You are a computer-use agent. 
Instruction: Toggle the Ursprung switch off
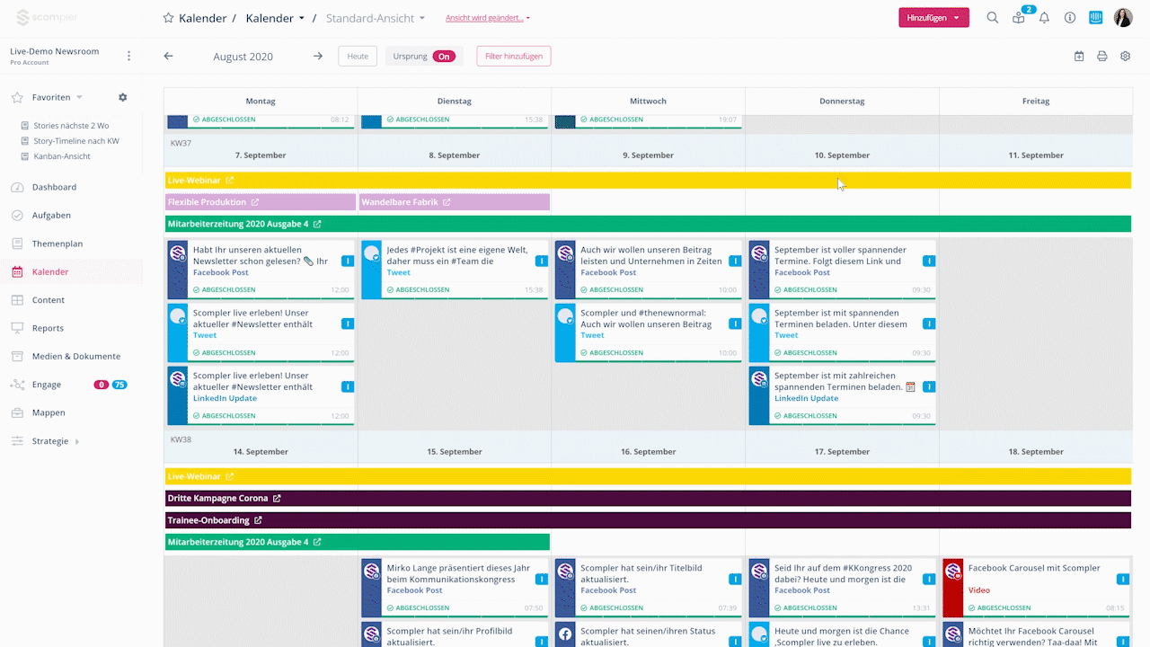point(444,57)
